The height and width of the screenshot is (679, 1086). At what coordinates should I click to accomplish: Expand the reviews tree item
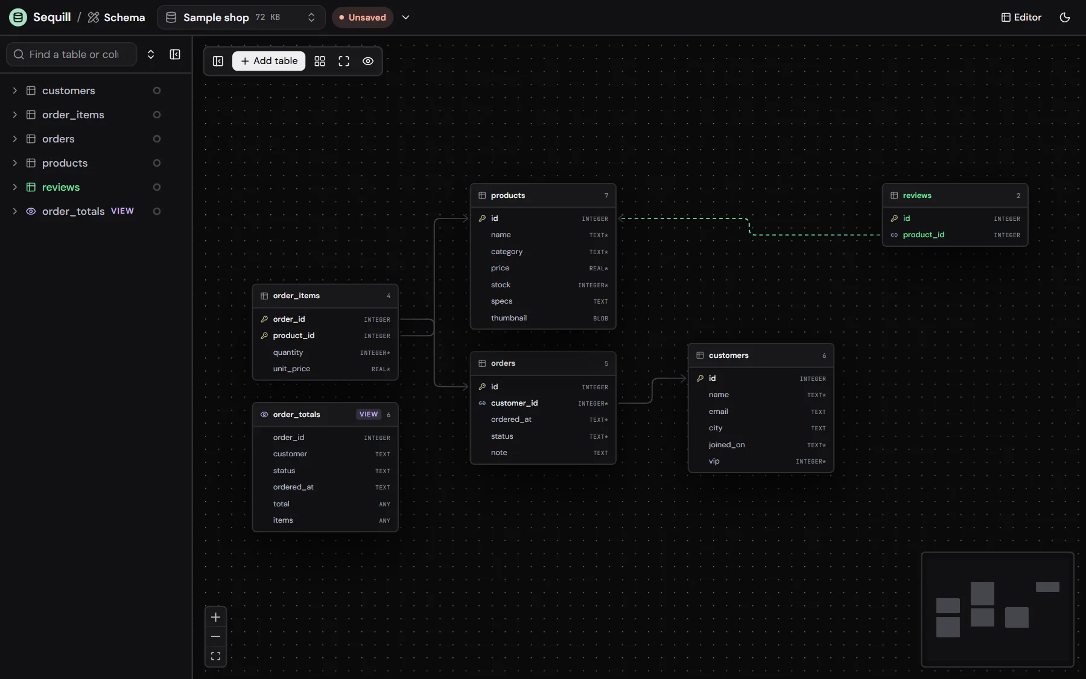click(15, 187)
